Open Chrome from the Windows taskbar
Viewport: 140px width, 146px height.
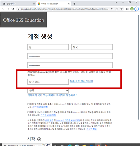[x=98, y=145]
